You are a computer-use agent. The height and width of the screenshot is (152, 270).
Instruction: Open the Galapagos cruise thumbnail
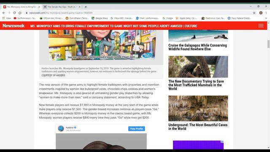pyautogui.click(x=198, y=35)
